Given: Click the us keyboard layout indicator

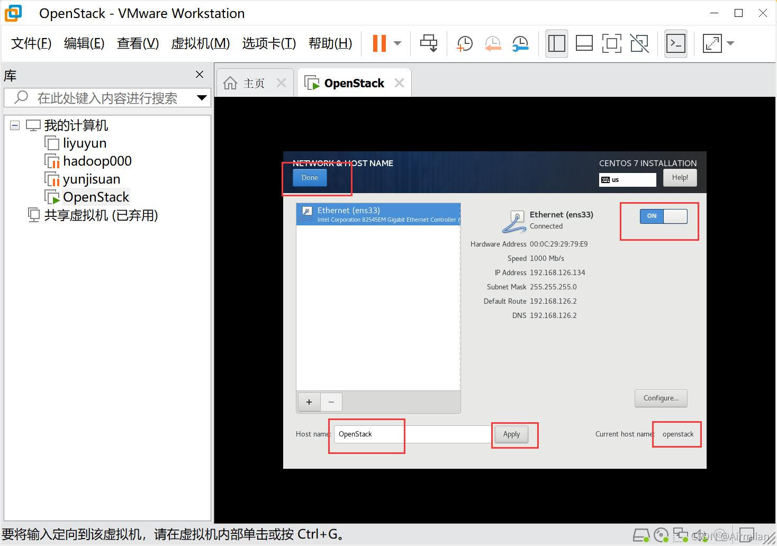Looking at the screenshot, I should (627, 180).
